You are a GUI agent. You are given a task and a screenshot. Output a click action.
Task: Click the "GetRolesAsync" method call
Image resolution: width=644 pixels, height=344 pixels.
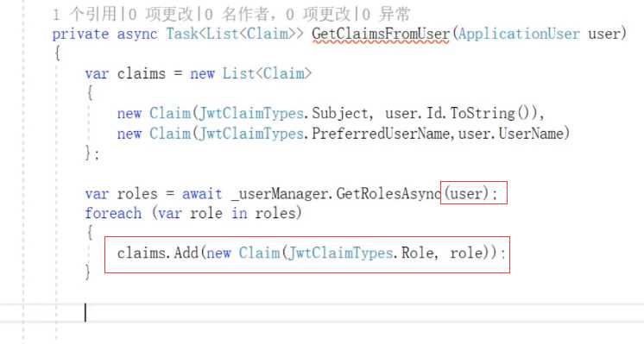pos(388,193)
